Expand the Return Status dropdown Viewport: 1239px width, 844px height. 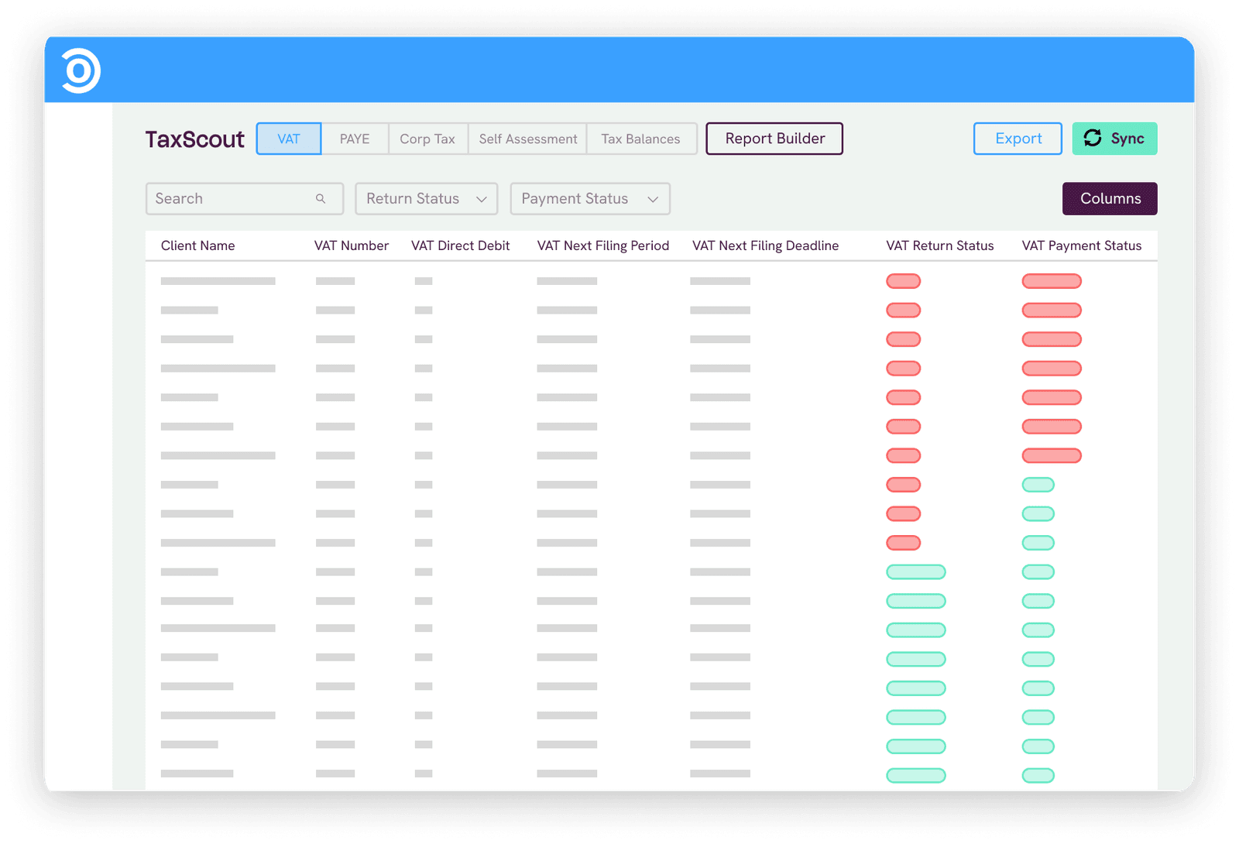click(427, 199)
